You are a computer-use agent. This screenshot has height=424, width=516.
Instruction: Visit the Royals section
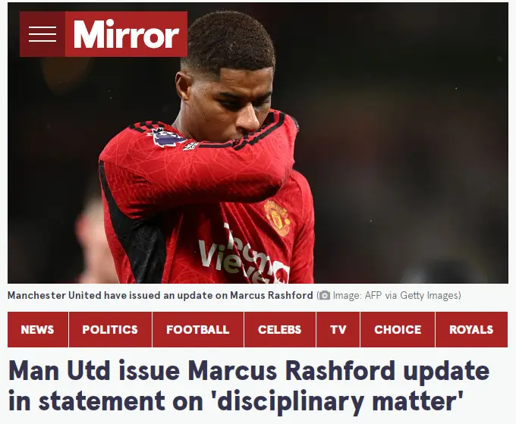click(x=471, y=329)
